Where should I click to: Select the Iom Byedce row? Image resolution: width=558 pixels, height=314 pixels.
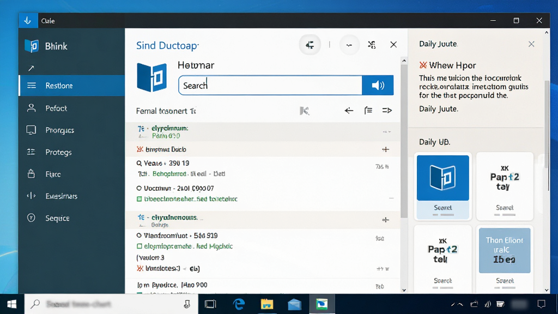pos(263,286)
